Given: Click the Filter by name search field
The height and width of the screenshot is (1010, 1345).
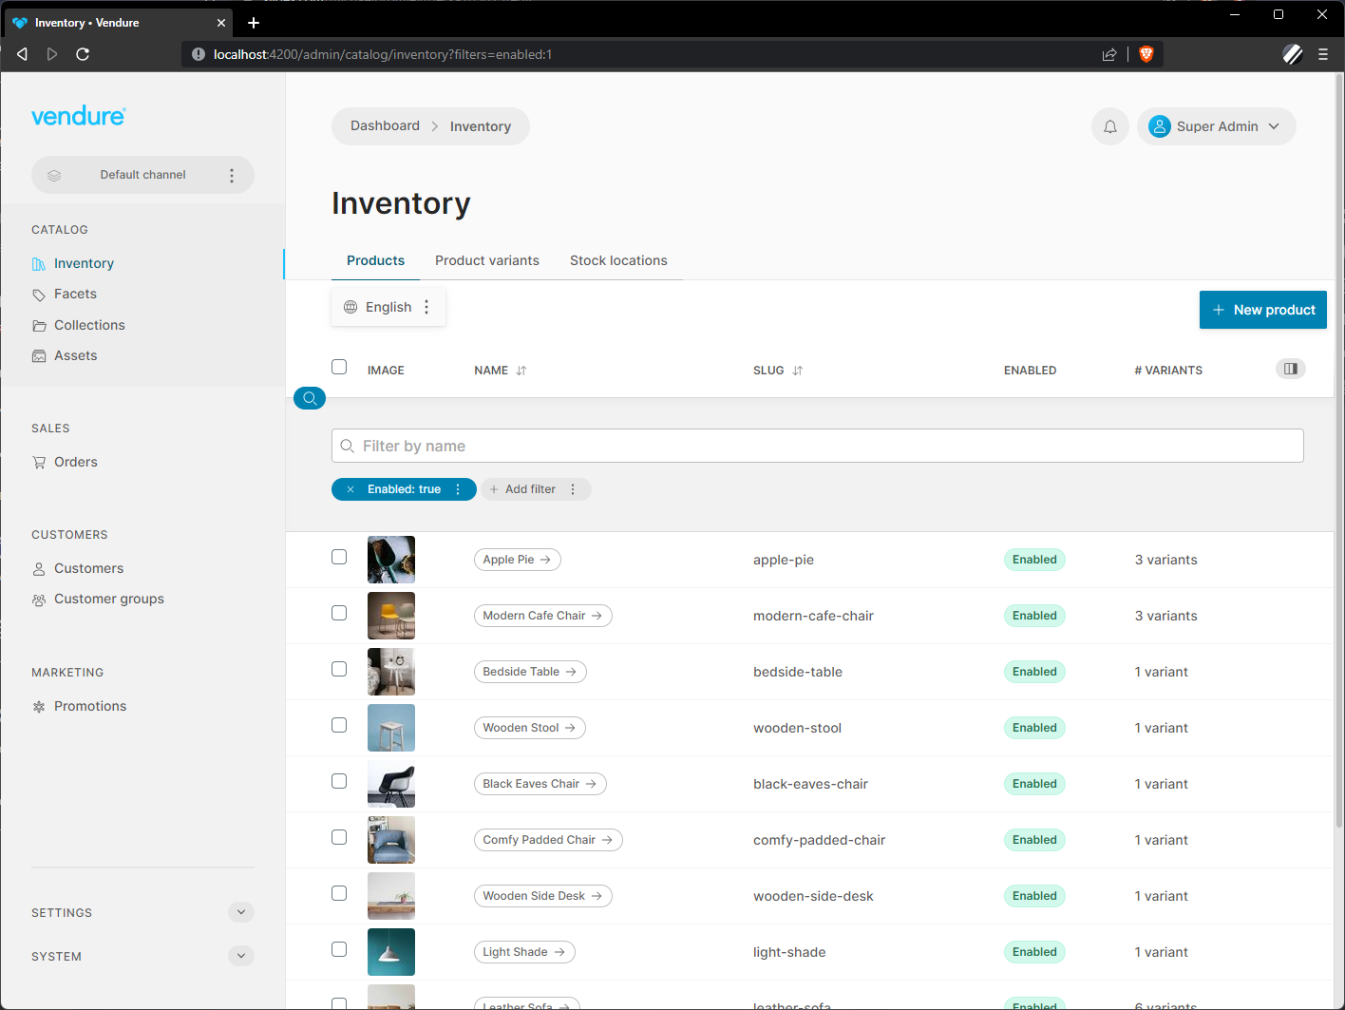Looking at the screenshot, I should coord(817,446).
